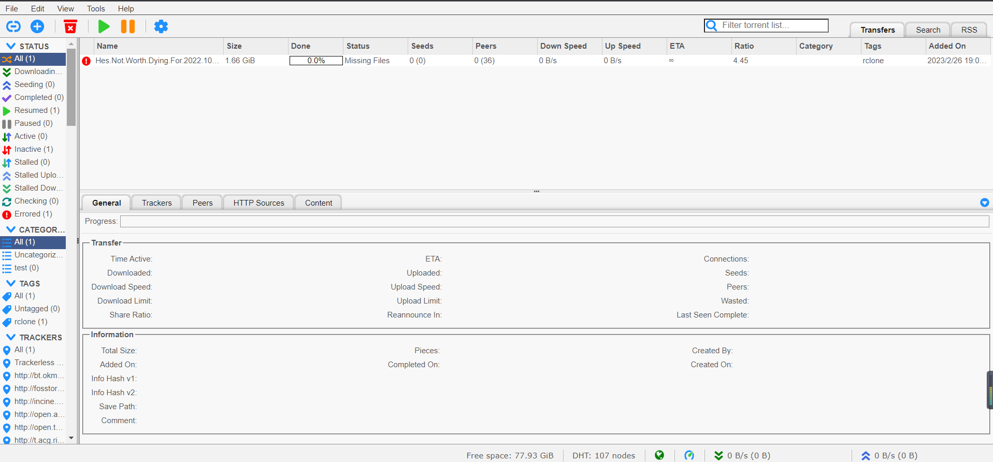993x462 pixels.
Task: Open the View menu
Action: click(65, 8)
